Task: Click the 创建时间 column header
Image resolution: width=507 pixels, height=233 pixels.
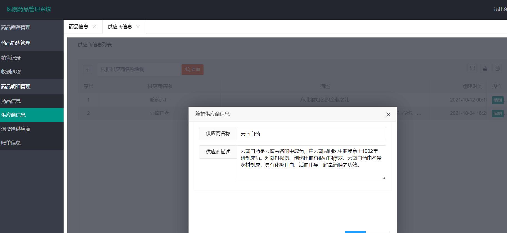Action: tap(473, 86)
